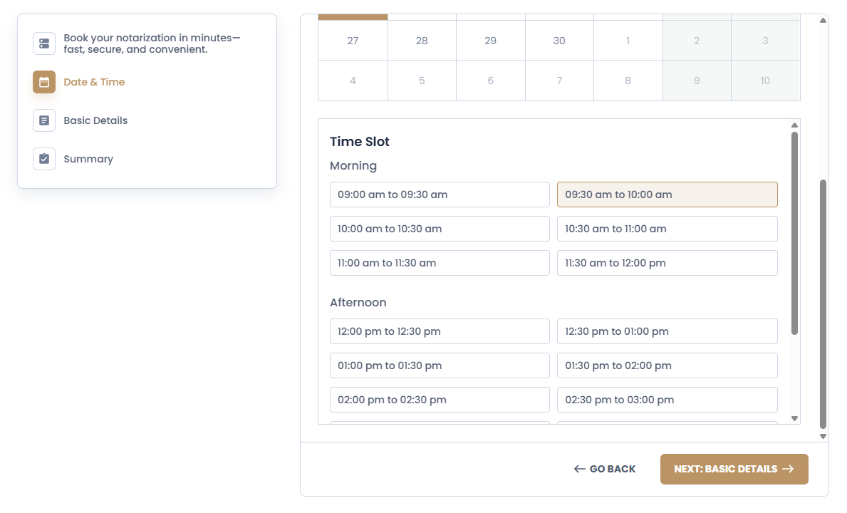The height and width of the screenshot is (513, 847).
Task: Click the left arrow icon beside Go Back
Action: point(580,469)
